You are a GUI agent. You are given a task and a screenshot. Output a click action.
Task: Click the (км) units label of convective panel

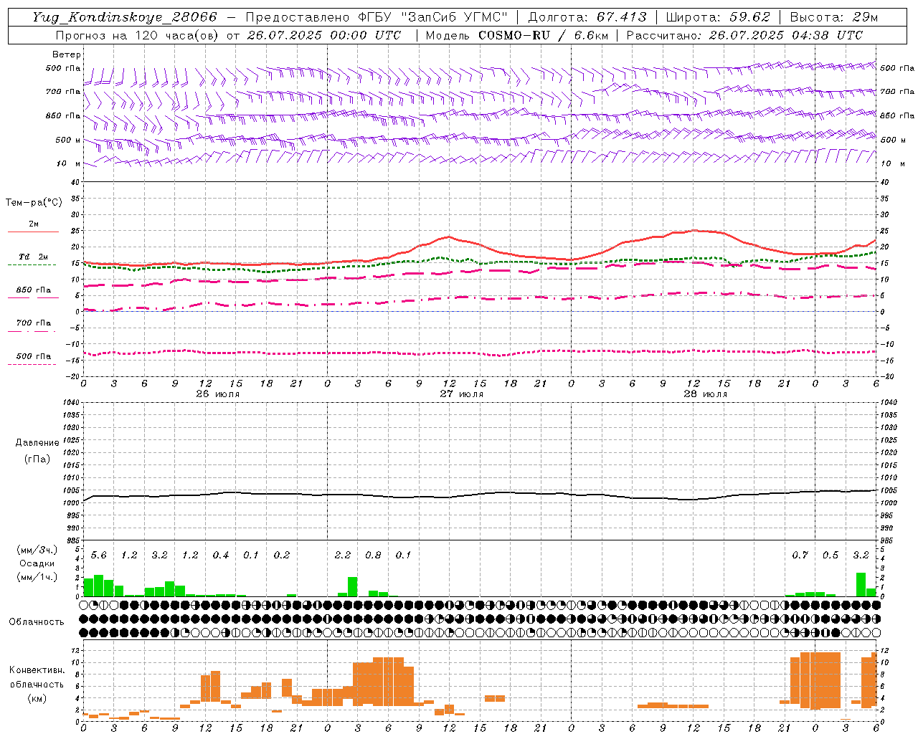37,697
